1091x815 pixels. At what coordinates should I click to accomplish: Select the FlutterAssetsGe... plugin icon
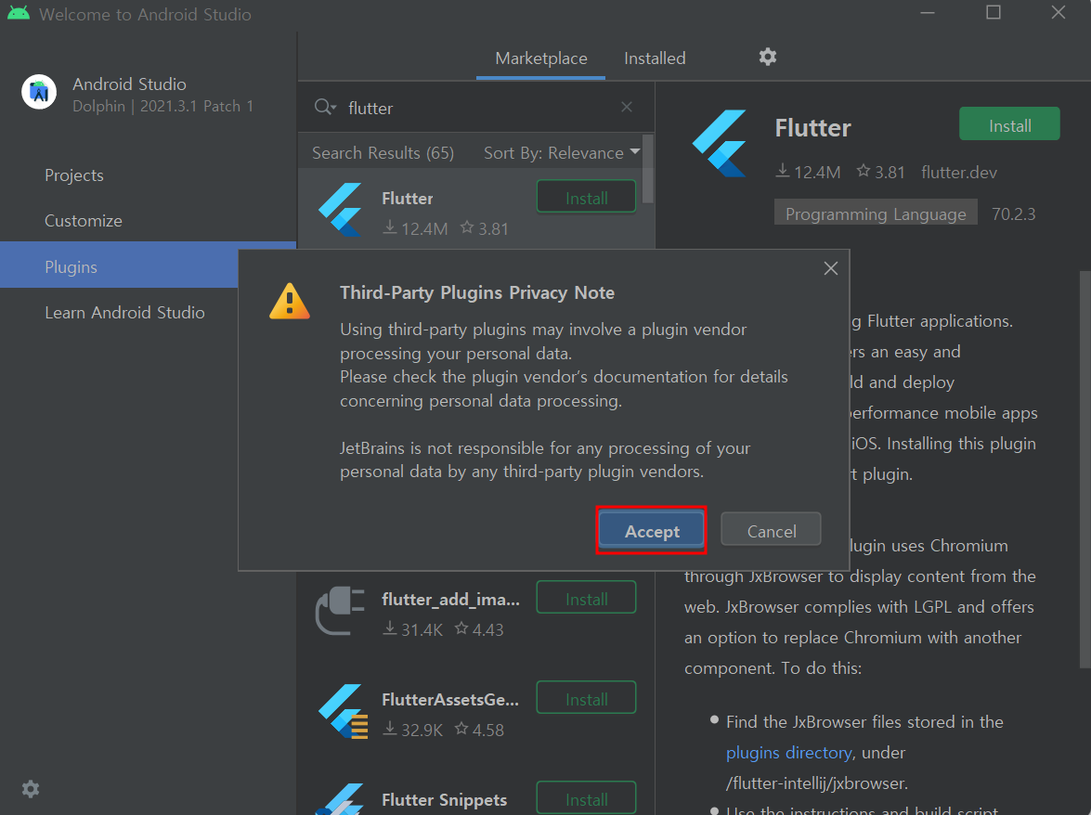343,711
